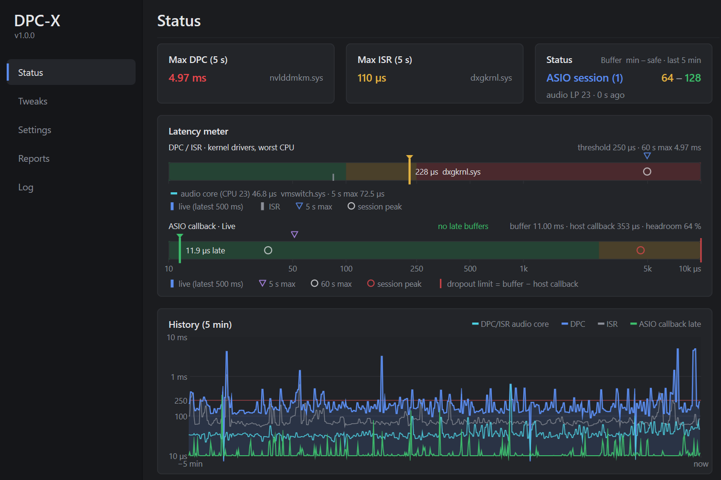Click the 4.97 ms Max DPC value
This screenshot has width=721, height=480.
(x=188, y=78)
